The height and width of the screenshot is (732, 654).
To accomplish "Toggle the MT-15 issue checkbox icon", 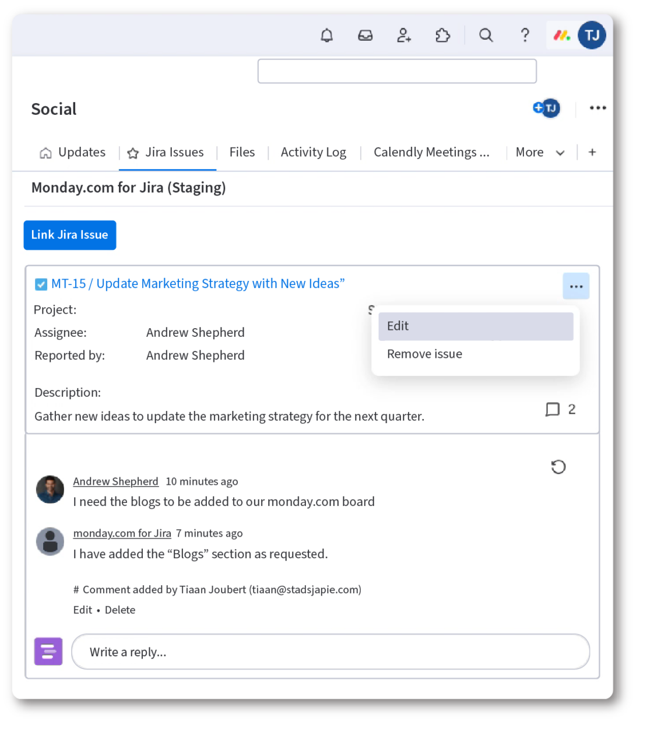I will coord(41,284).
